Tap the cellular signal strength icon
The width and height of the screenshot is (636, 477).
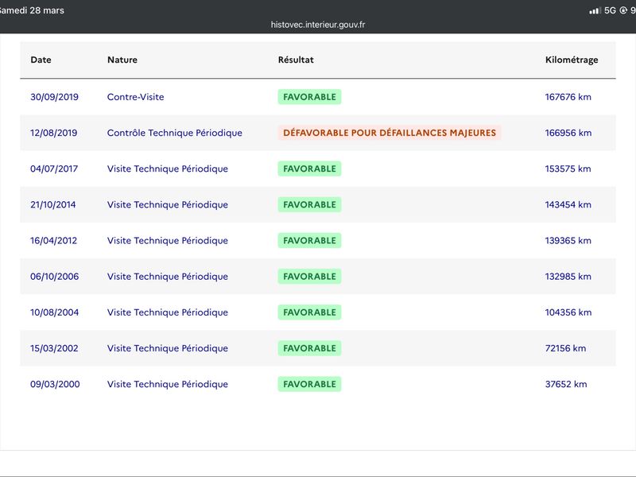pos(595,10)
